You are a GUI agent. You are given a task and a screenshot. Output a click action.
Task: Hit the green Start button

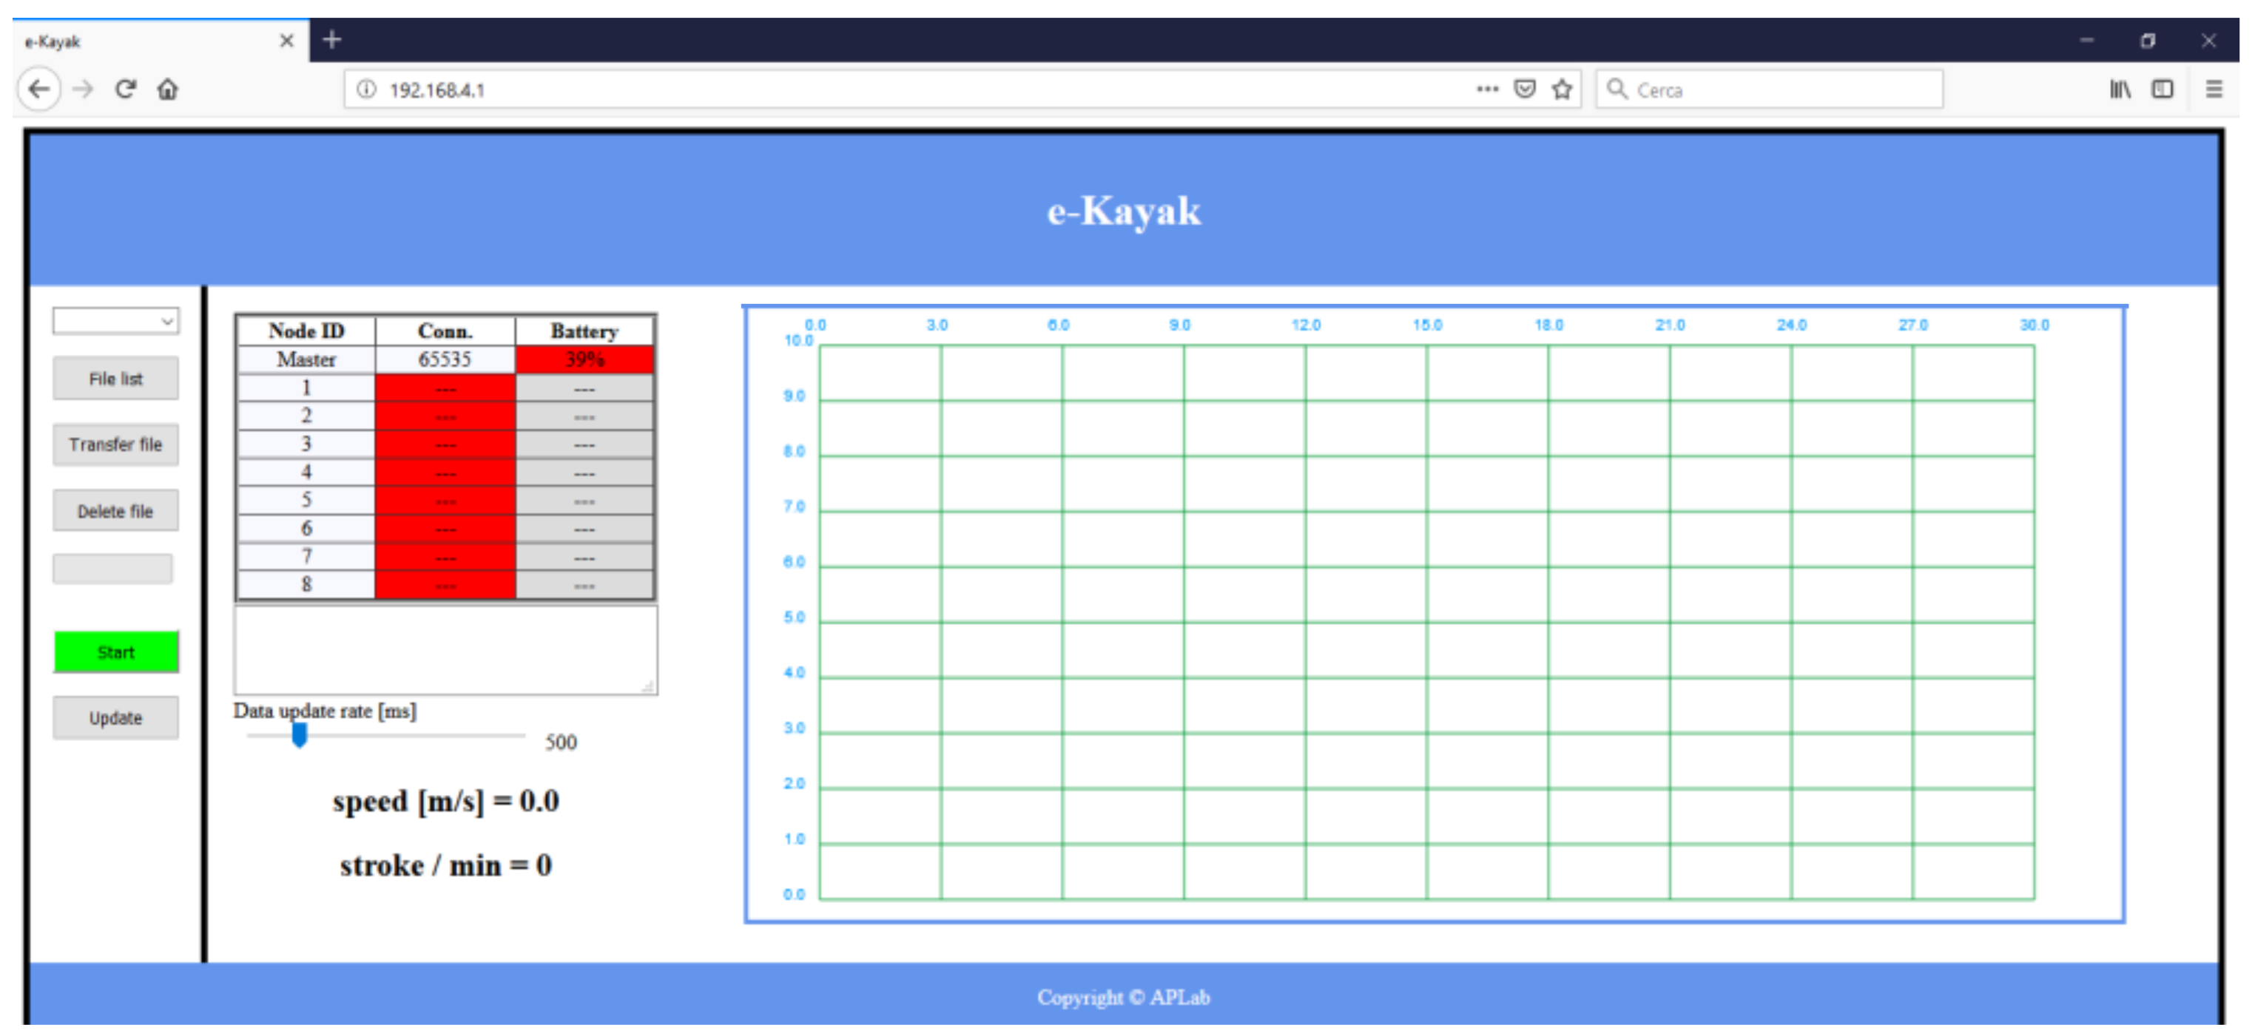pos(115,652)
